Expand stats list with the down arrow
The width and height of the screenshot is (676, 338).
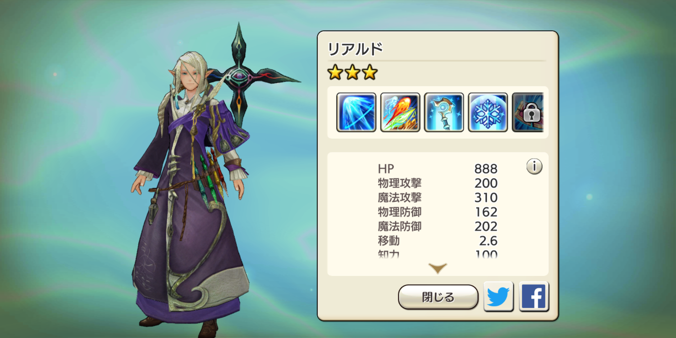tap(438, 268)
